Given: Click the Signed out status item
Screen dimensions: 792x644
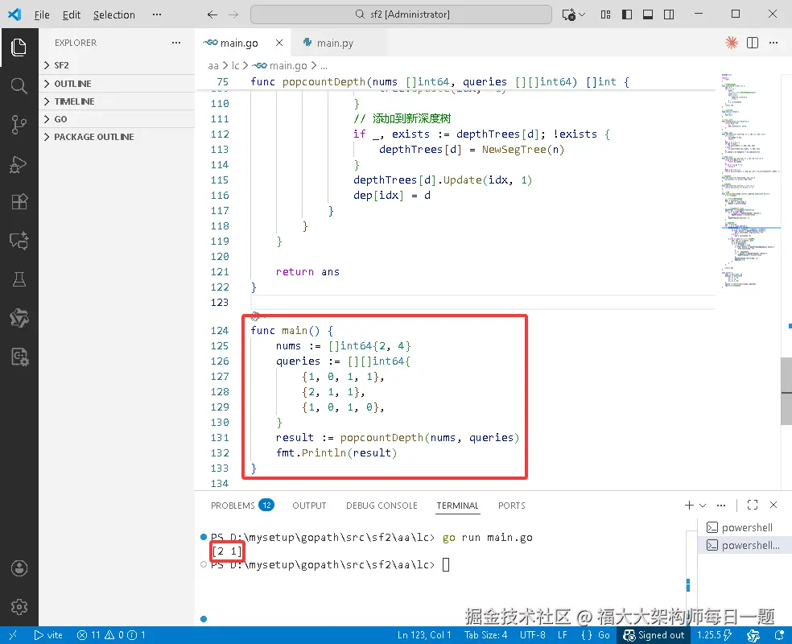Looking at the screenshot, I should [654, 635].
